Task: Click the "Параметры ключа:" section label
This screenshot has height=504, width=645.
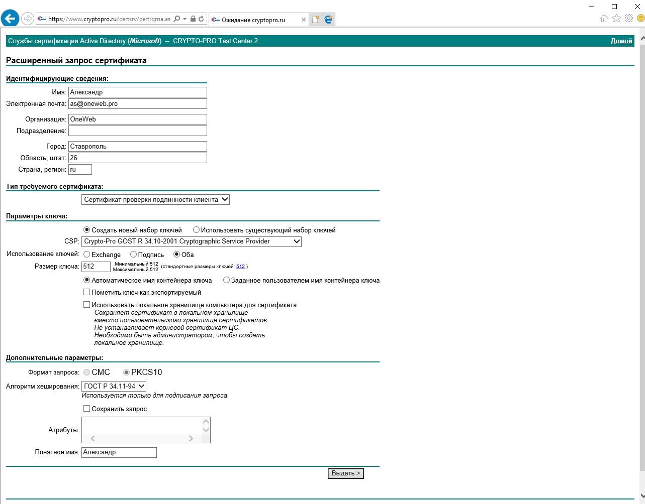Action: pos(37,216)
